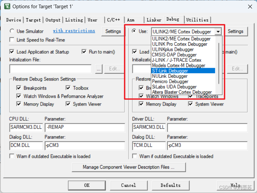Pick the ST-Link Debugger entry
The height and width of the screenshot is (193, 257).
(183, 71)
